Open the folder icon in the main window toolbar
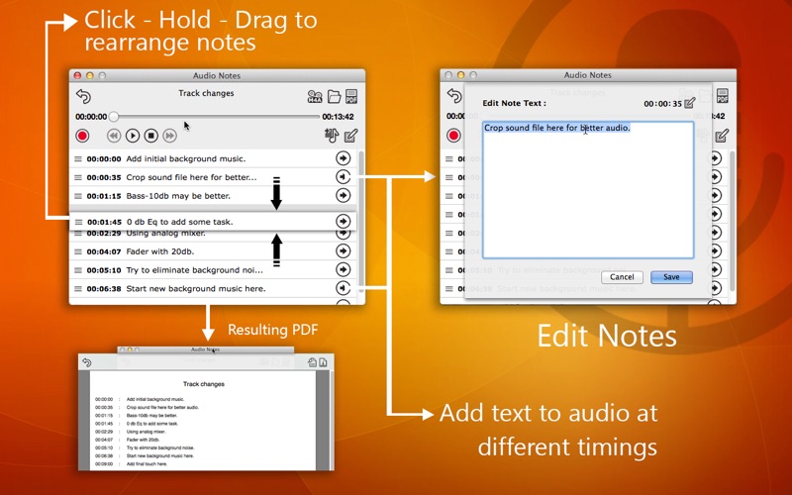This screenshot has height=495, width=792. (x=334, y=96)
